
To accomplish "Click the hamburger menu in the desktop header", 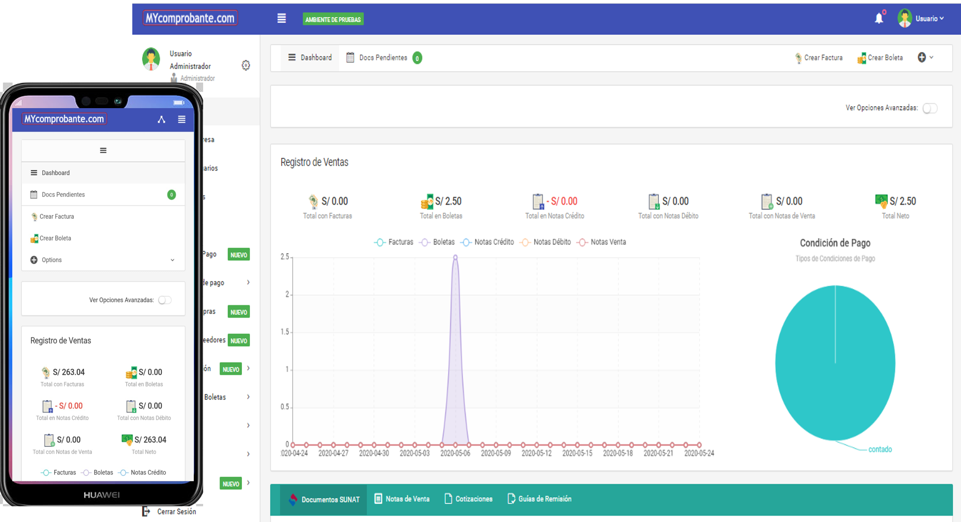I will click(x=281, y=19).
